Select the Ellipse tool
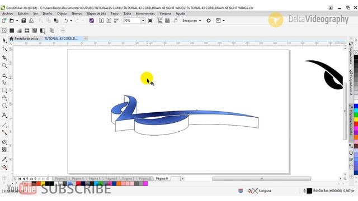This screenshot has height=201, width=358. (x=4, y=106)
